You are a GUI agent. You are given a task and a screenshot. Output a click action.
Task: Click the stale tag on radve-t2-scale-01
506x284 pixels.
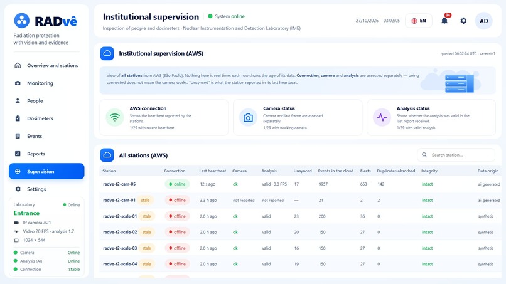point(147,216)
